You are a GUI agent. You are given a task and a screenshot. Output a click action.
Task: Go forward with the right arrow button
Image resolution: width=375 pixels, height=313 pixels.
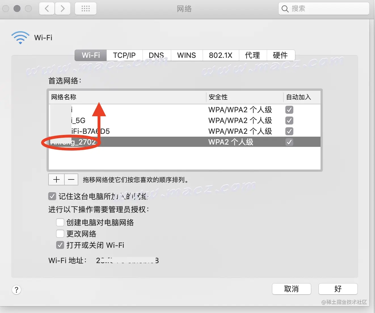tap(62, 9)
